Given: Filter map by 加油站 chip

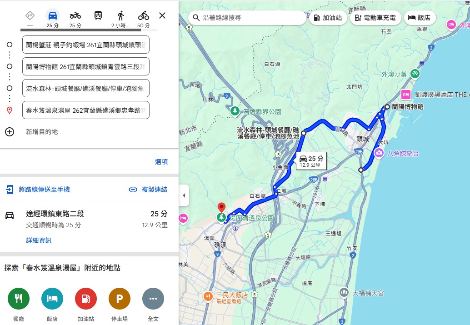Looking at the screenshot, I should (x=328, y=18).
